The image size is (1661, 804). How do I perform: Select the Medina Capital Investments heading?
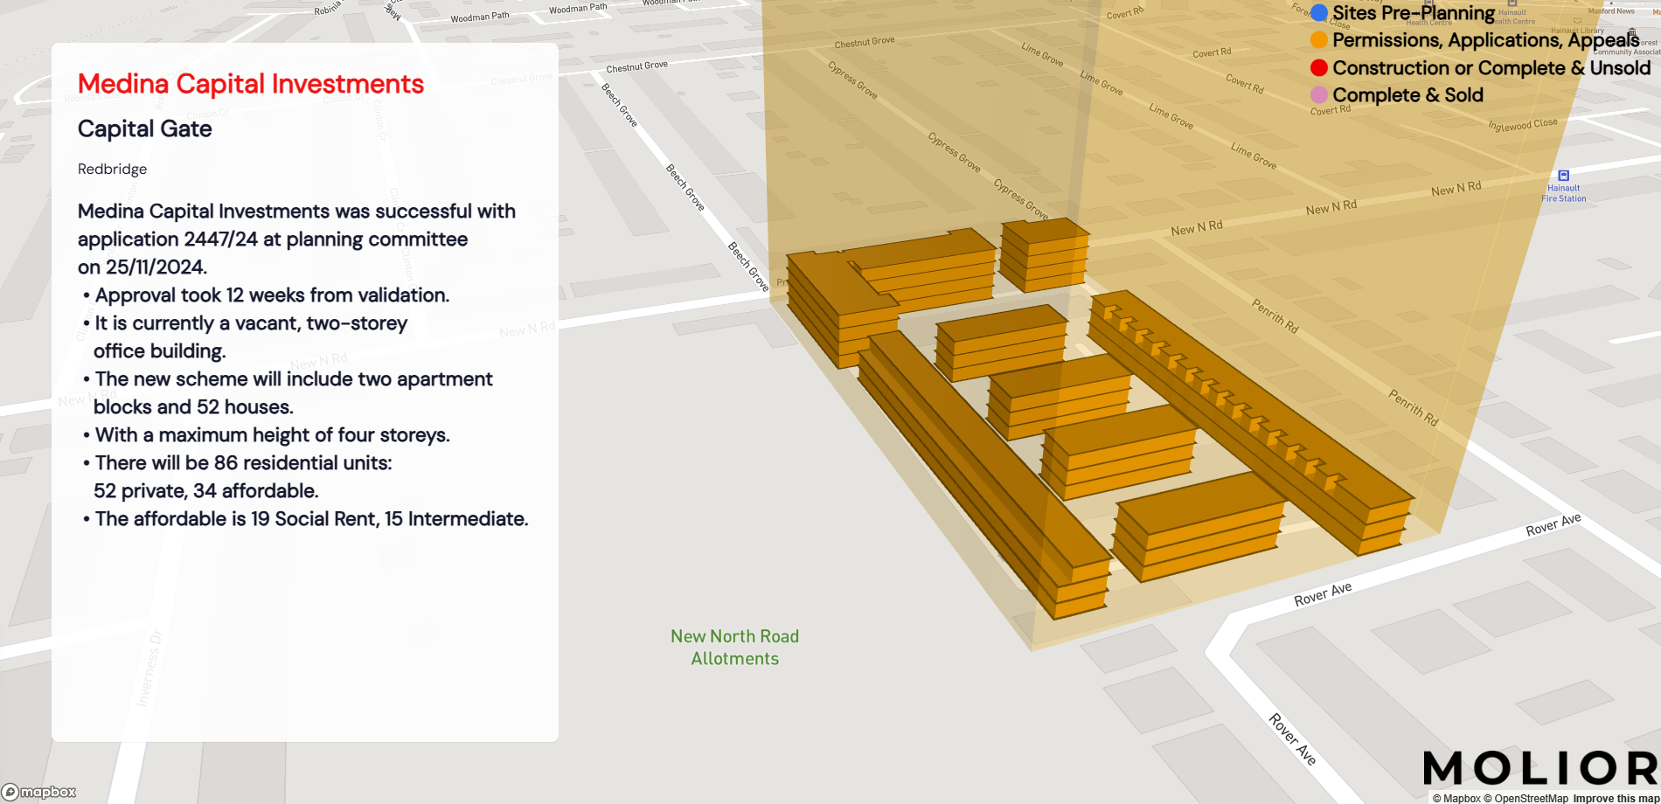pos(251,84)
